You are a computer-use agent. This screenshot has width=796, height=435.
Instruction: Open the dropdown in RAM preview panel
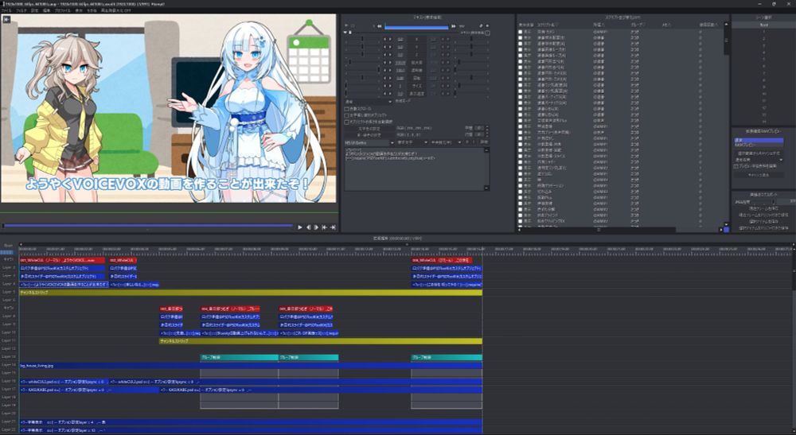(759, 160)
